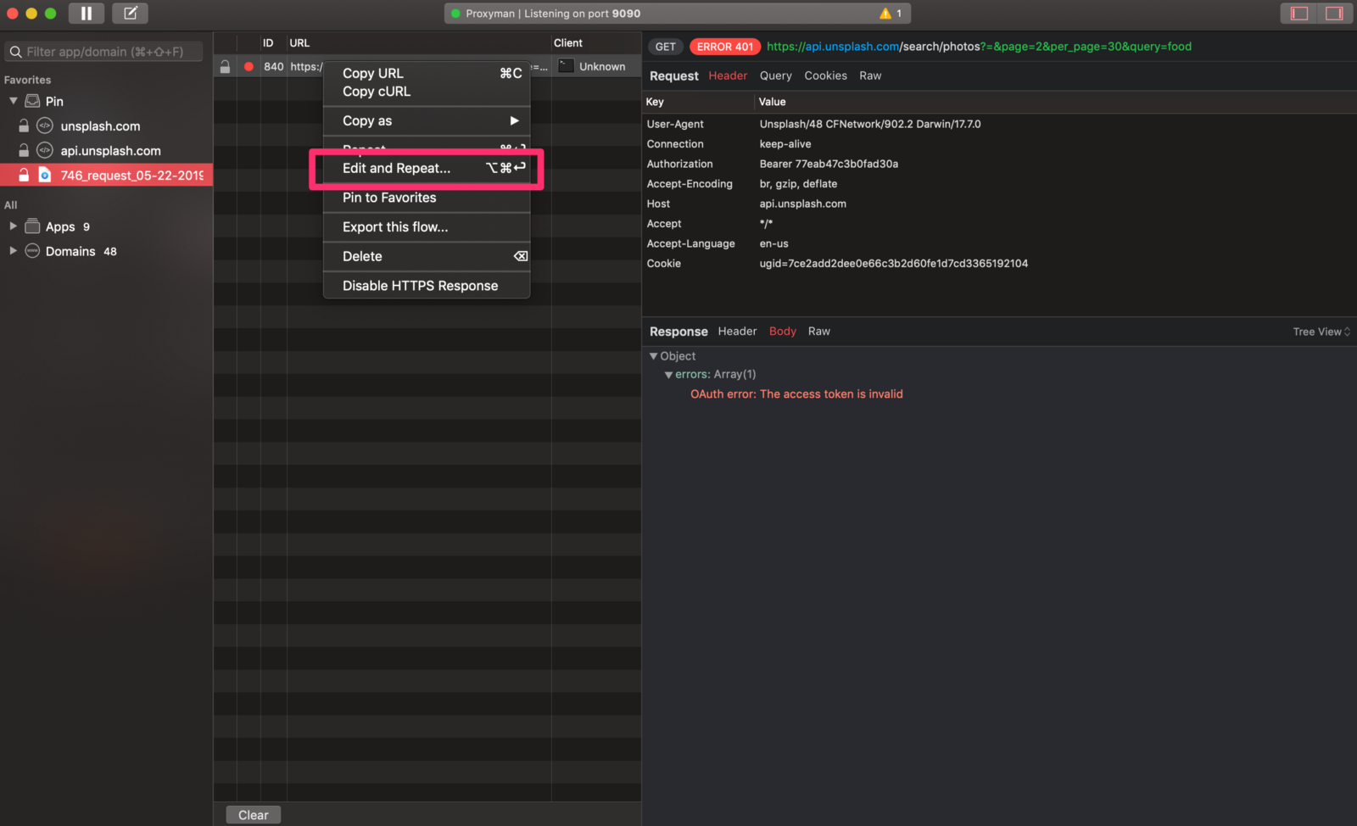Expand the Domains group
This screenshot has height=826, width=1357.
click(x=13, y=251)
